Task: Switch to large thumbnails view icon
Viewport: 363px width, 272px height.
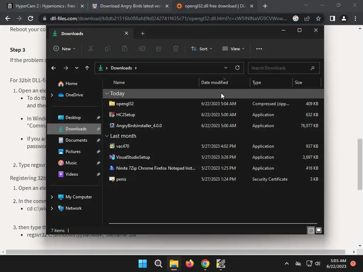Action: pos(319,230)
